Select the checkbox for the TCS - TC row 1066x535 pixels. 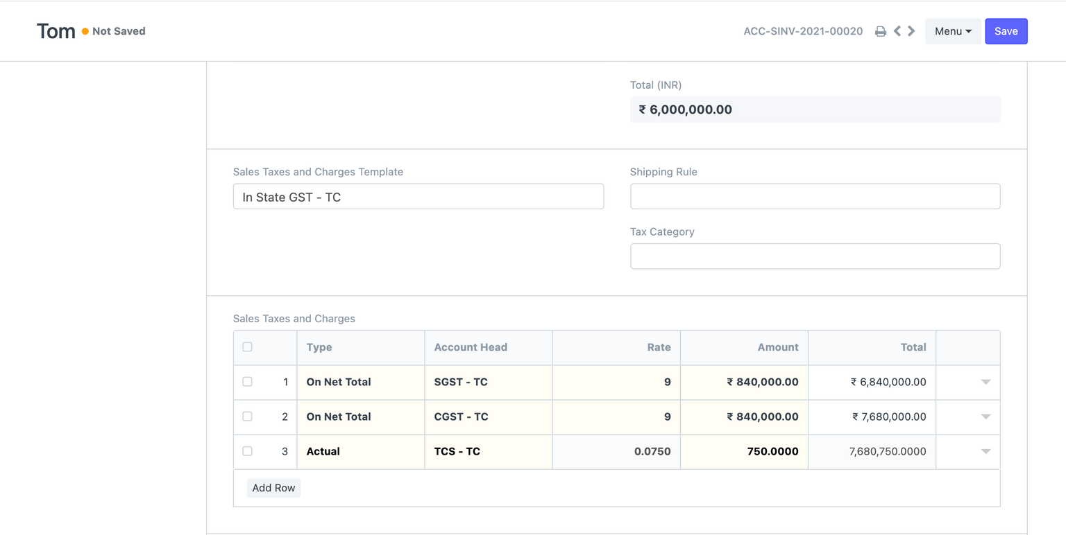tap(248, 450)
